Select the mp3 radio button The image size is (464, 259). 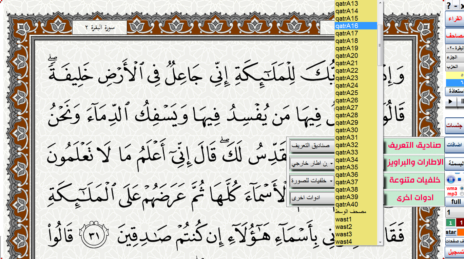tap(462, 194)
